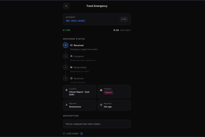Click 'Emergency logged into system' text
Viewport: 205px width, 137px height.
[84, 49]
